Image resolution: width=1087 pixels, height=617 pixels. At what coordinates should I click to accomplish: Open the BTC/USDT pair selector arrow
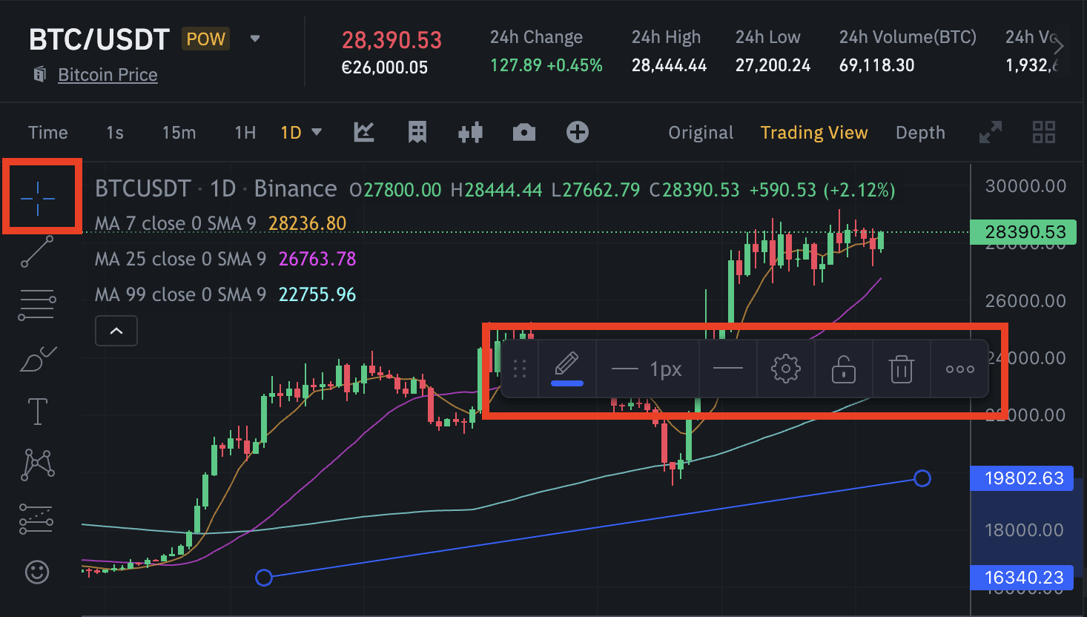[255, 39]
